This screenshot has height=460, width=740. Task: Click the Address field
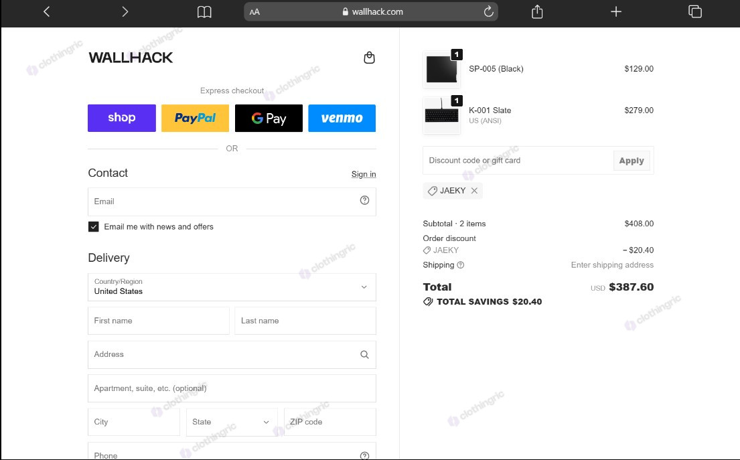coord(232,354)
